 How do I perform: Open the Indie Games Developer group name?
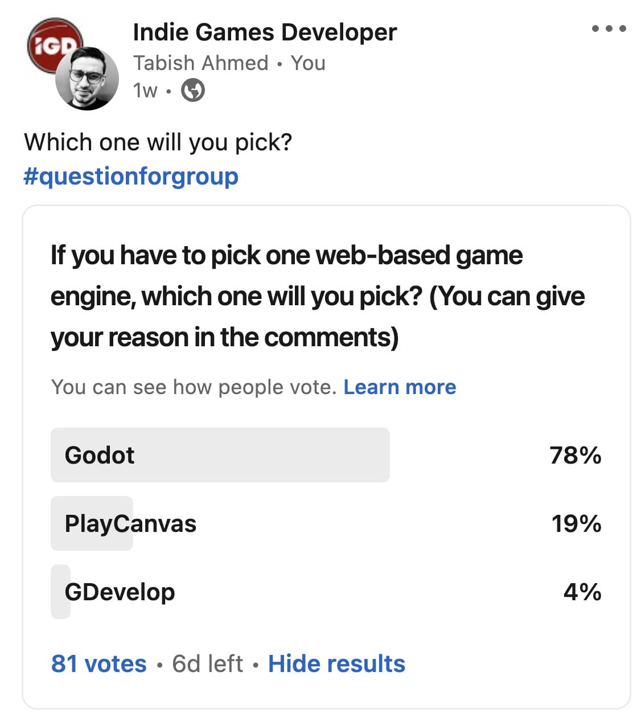(265, 32)
